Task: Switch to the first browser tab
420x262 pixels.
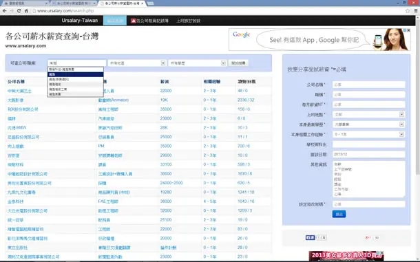Action: pos(25,3)
